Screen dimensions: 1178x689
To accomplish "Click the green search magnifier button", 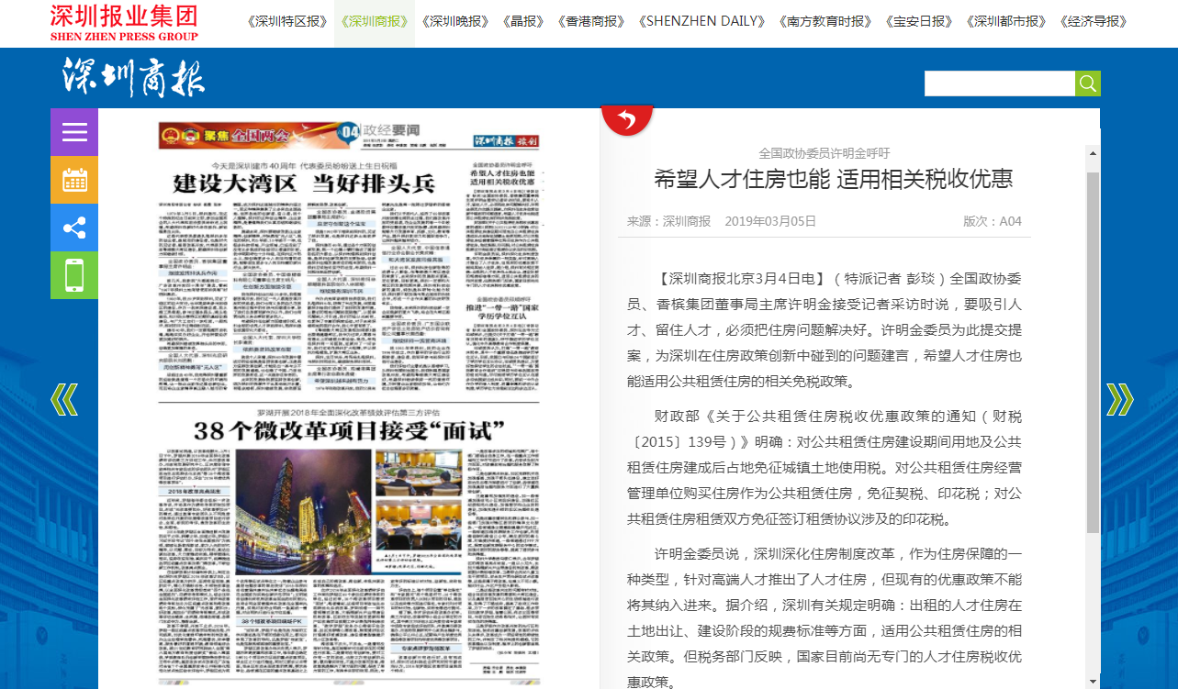I will (x=1088, y=83).
